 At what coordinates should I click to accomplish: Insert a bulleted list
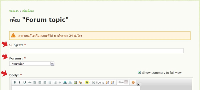click(50, 82)
